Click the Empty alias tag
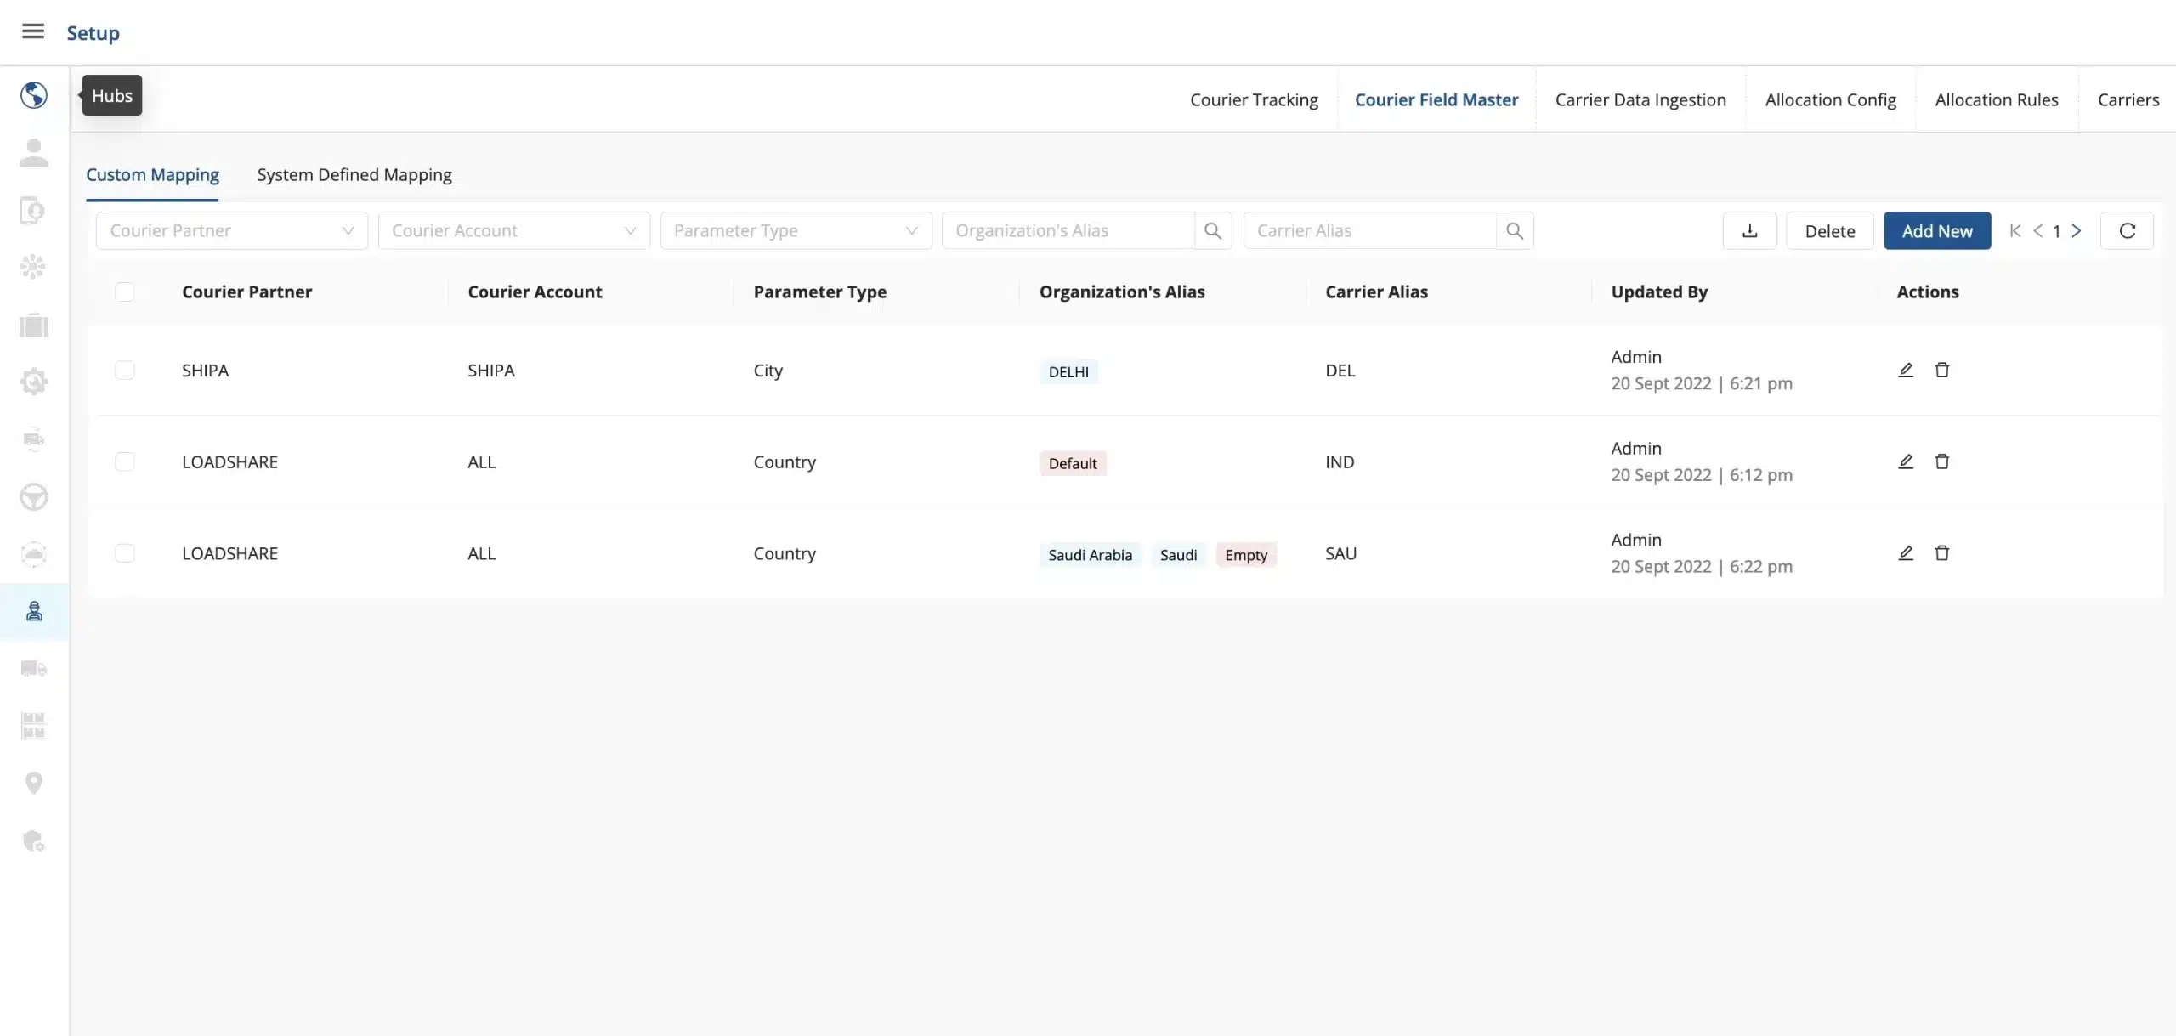 pos(1246,555)
